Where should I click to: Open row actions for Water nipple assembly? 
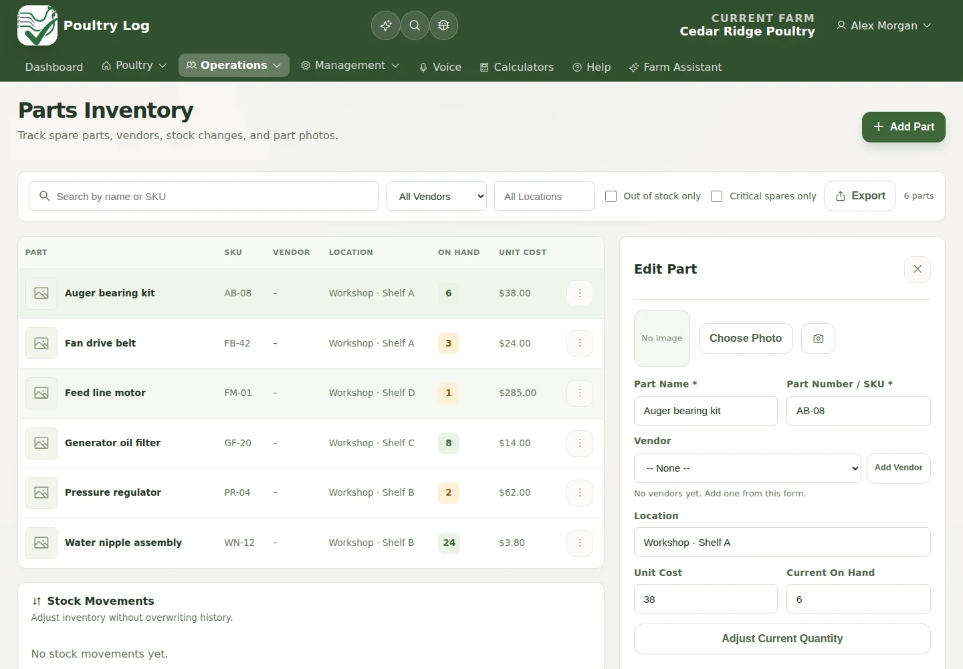tap(580, 543)
